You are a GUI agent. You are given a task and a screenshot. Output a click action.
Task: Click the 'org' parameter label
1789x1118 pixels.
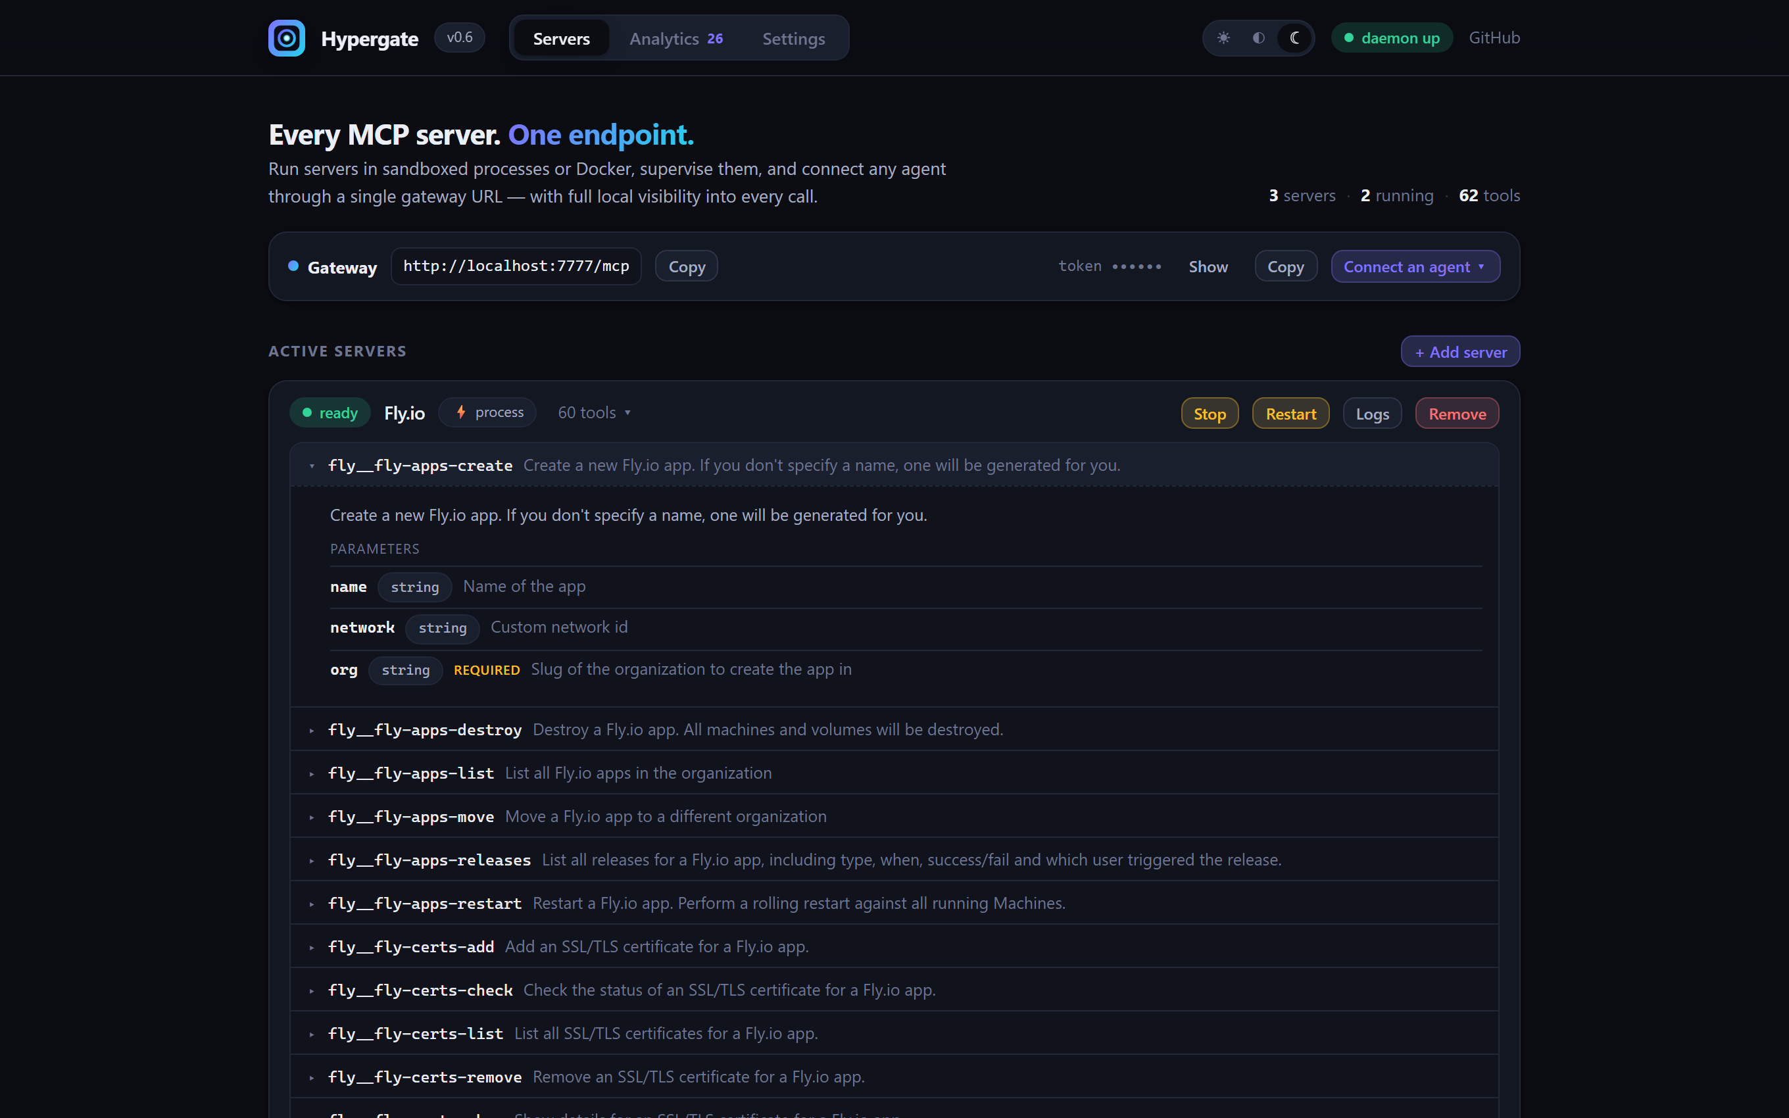(344, 670)
